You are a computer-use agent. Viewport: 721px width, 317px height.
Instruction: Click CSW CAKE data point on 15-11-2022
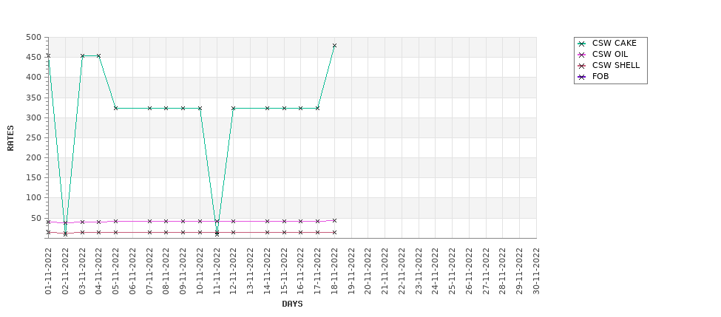click(x=284, y=108)
